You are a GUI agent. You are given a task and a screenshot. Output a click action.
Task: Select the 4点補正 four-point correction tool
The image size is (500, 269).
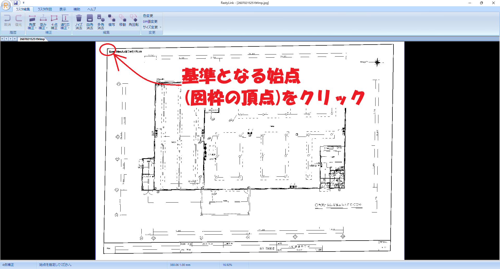(54, 22)
